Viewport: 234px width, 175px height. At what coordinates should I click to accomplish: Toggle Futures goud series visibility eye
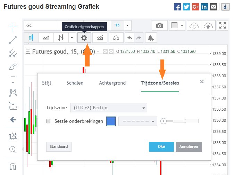(105, 51)
